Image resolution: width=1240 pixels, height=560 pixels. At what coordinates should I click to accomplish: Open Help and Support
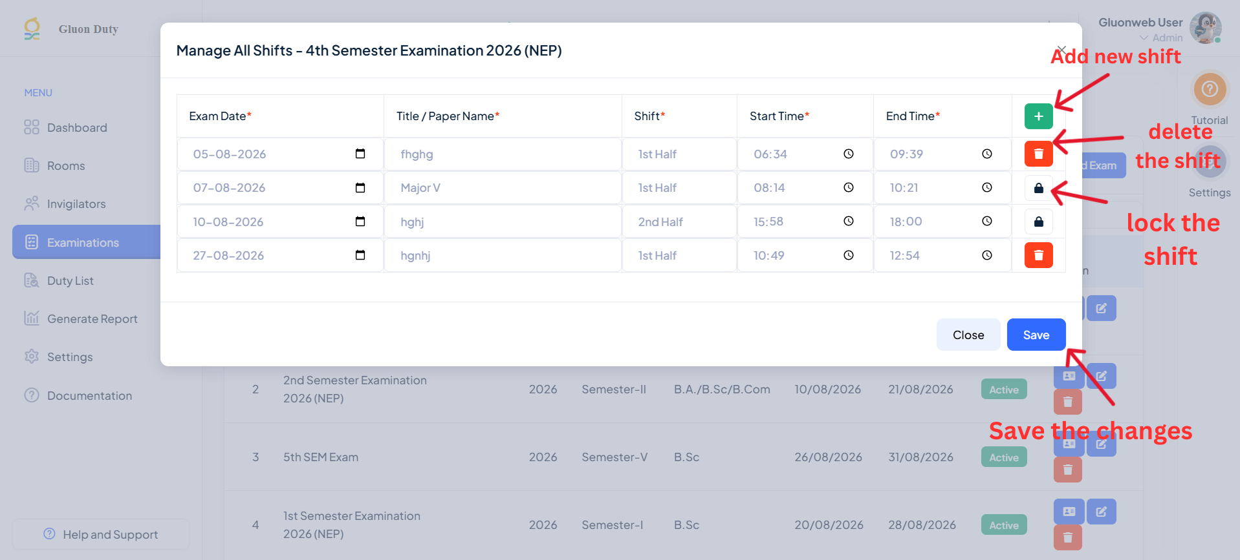(x=101, y=534)
